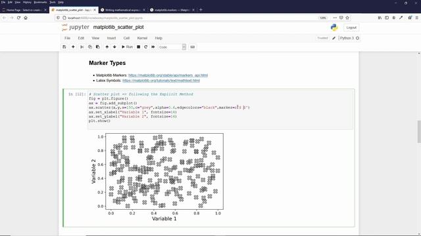Click the localhost address bar
This screenshot has width=421, height=236.
point(188,18)
